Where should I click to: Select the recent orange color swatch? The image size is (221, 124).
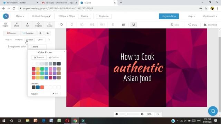pyautogui.click(x=42, y=87)
